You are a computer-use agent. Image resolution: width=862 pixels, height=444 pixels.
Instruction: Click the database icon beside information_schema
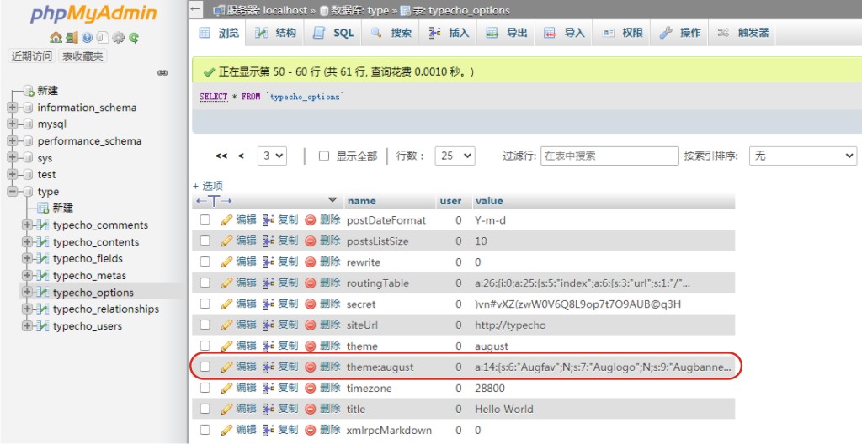point(29,108)
